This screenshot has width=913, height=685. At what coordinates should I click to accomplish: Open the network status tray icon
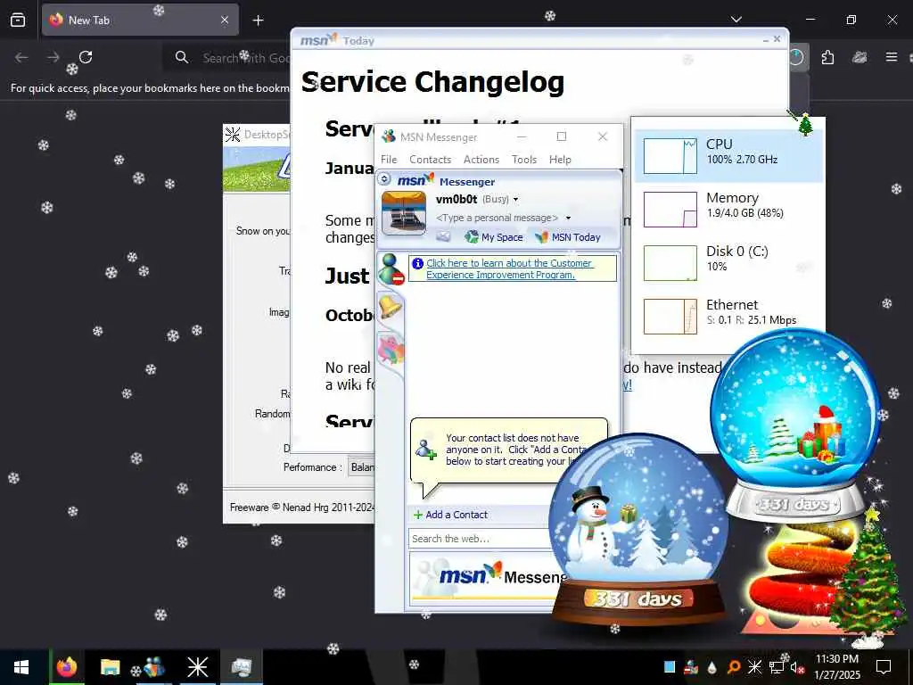tap(776, 667)
